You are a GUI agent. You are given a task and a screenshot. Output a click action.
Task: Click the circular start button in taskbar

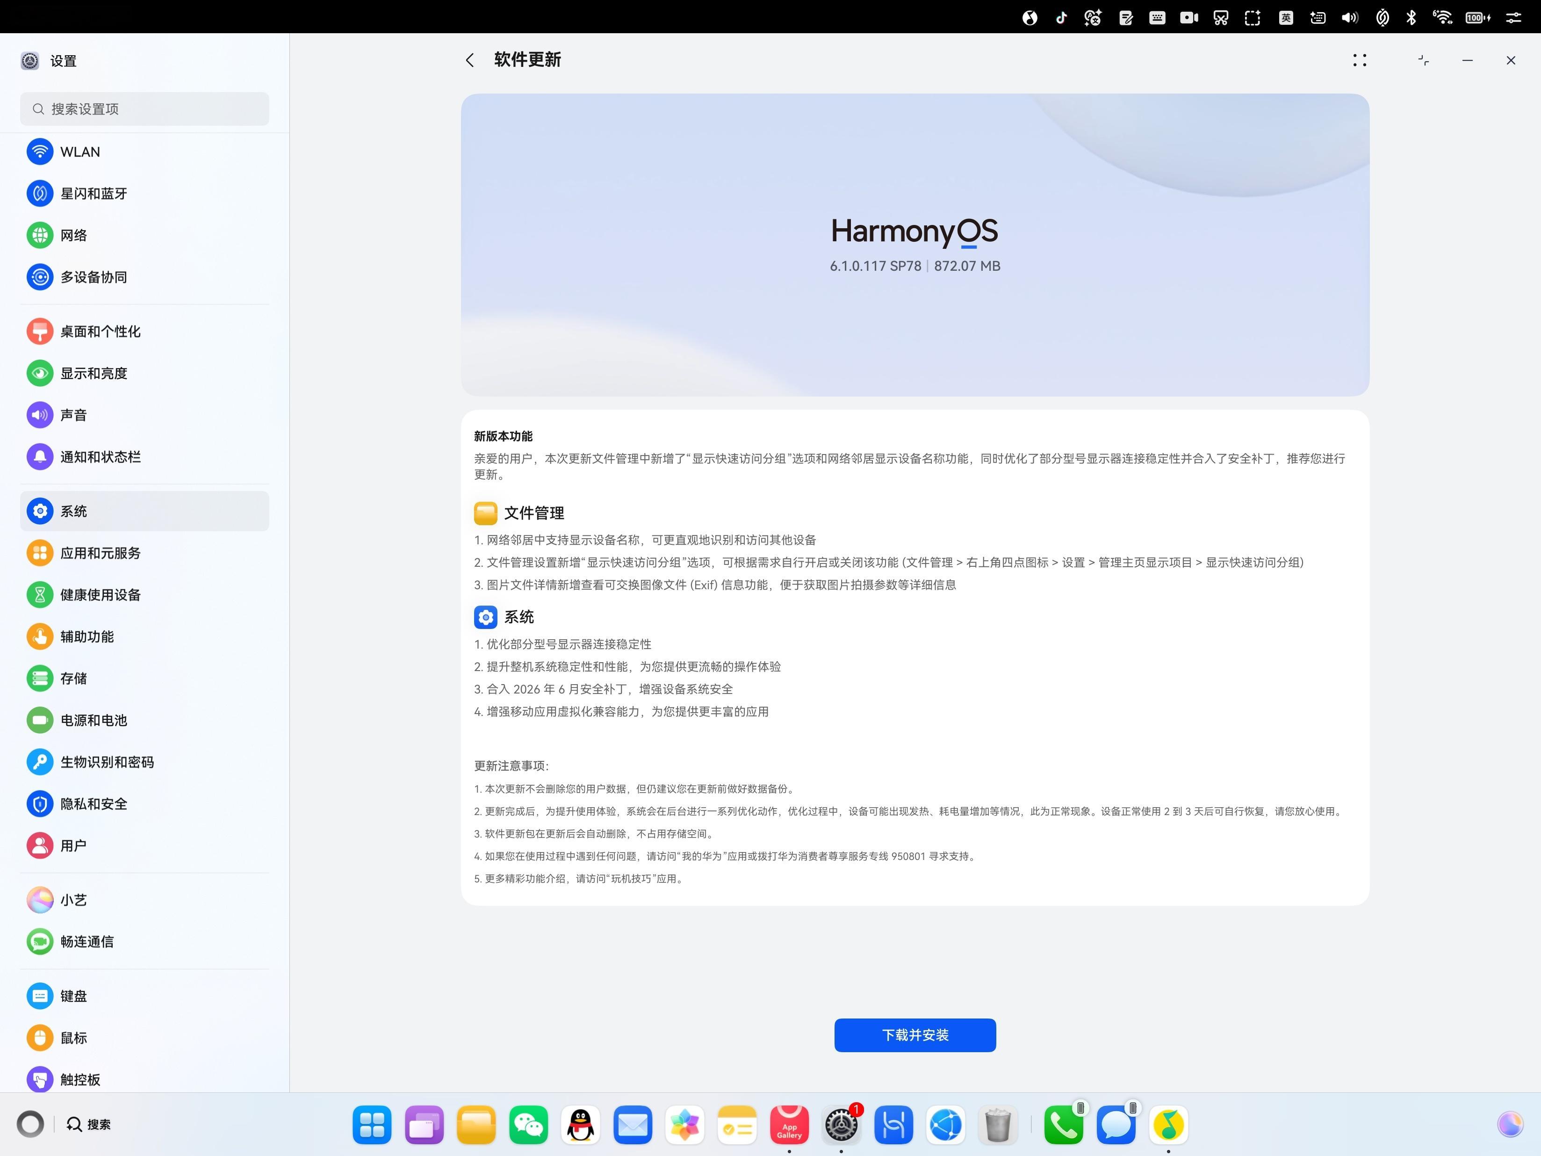tap(31, 1124)
